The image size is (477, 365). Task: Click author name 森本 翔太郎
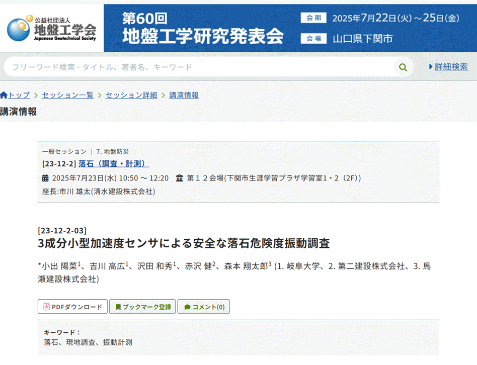246,266
